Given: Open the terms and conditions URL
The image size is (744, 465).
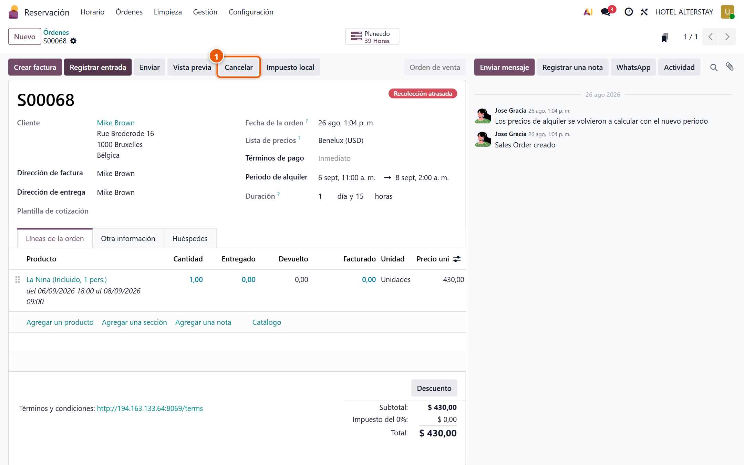Looking at the screenshot, I should [x=150, y=409].
